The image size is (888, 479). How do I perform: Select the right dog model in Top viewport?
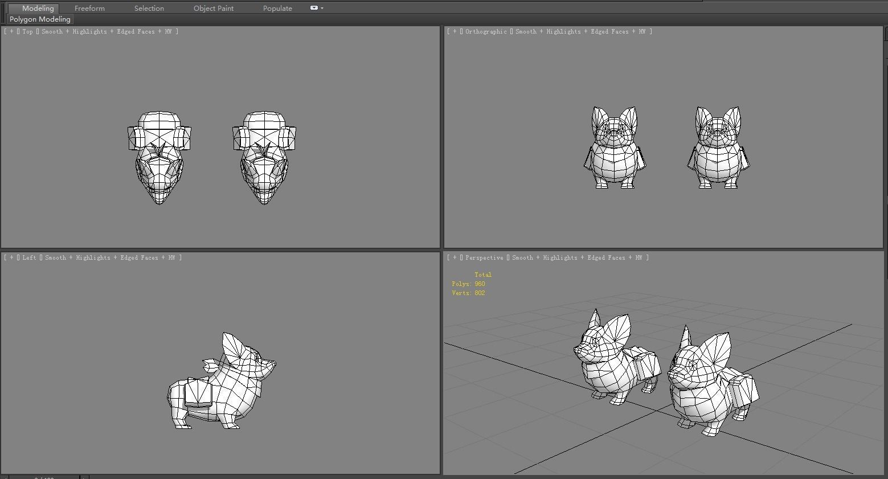click(264, 158)
